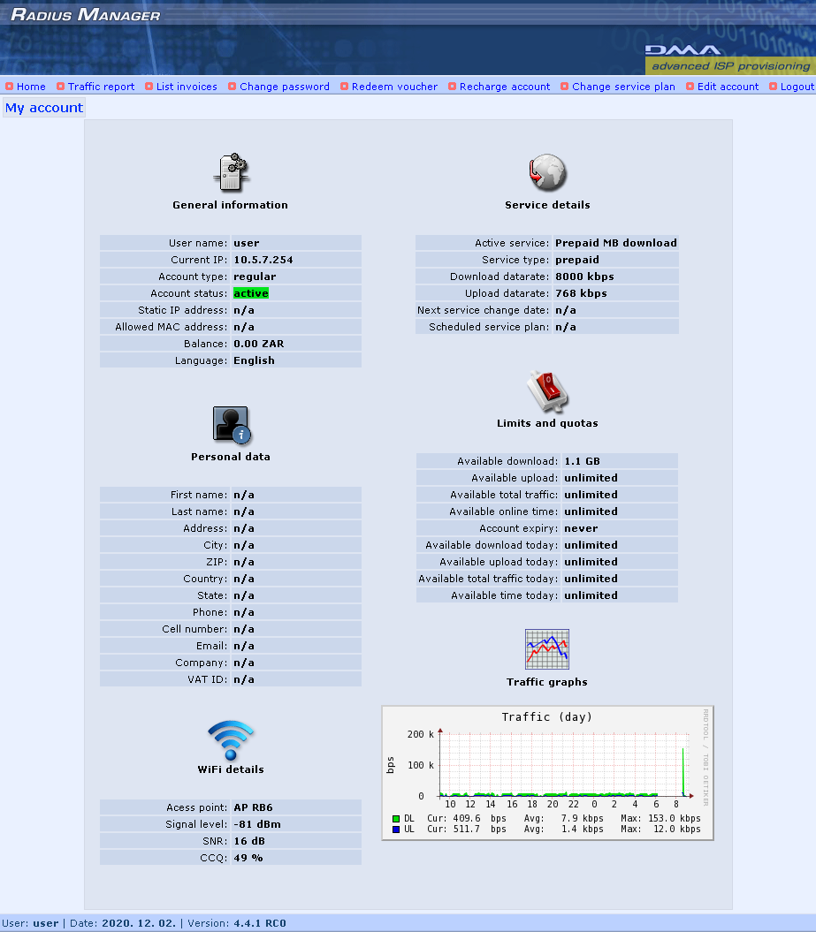Click the Radius Manager title
The image size is (816, 932).
(x=86, y=14)
